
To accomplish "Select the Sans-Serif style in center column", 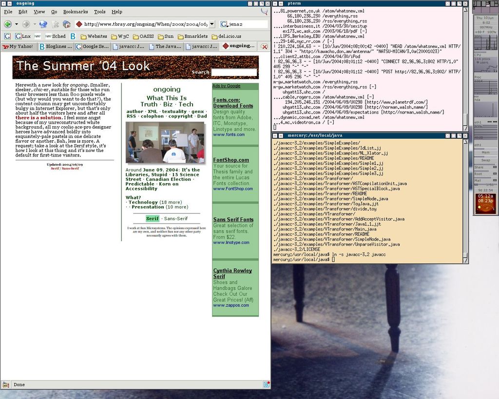I will click(175, 219).
